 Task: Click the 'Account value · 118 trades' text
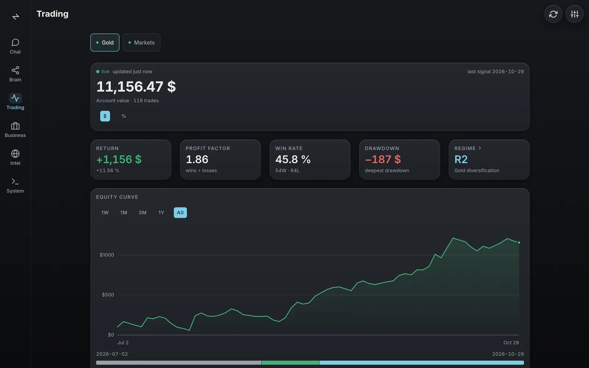pyautogui.click(x=127, y=100)
